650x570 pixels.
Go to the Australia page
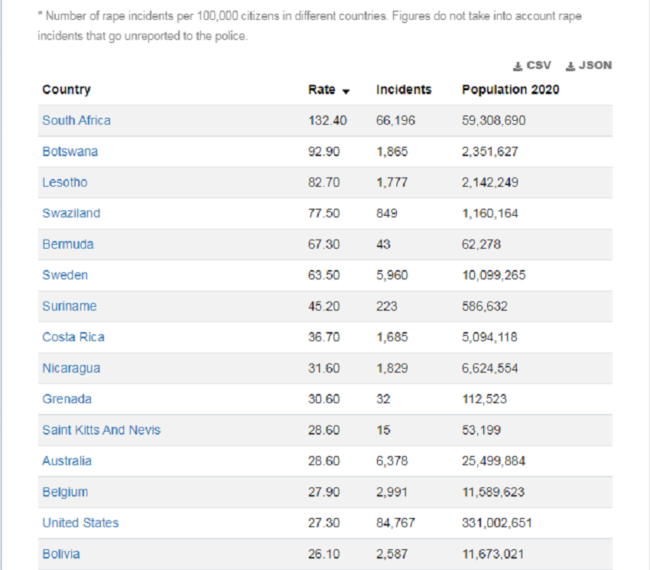[67, 461]
